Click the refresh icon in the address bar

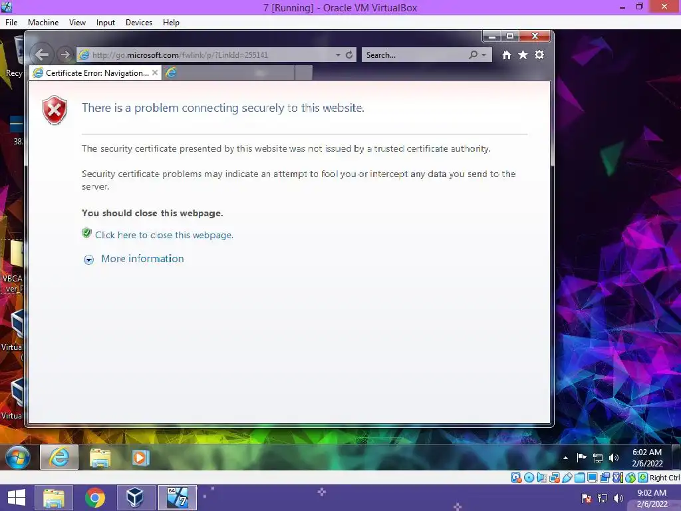coord(349,55)
